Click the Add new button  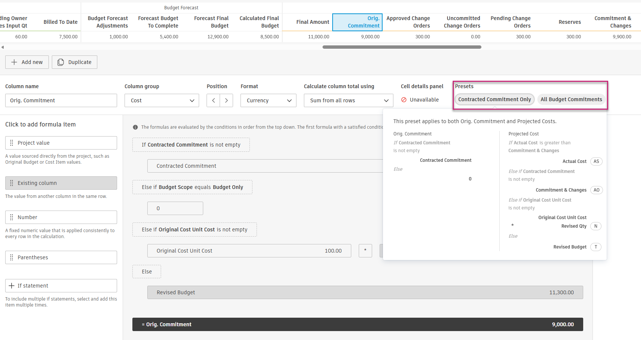pyautogui.click(x=27, y=62)
